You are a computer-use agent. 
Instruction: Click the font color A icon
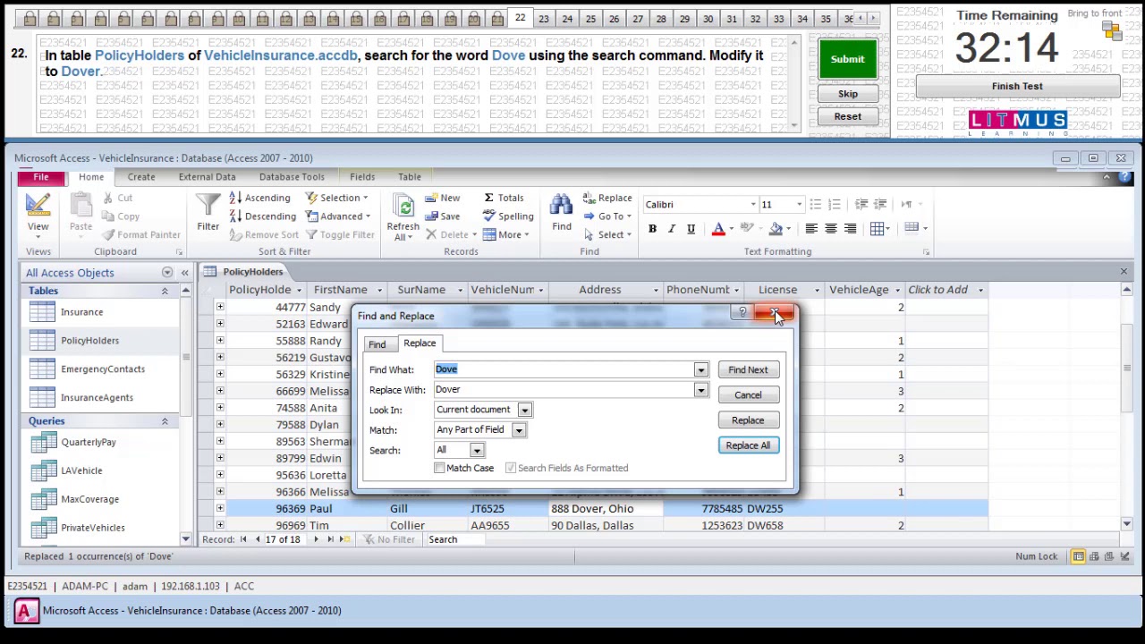tap(717, 229)
